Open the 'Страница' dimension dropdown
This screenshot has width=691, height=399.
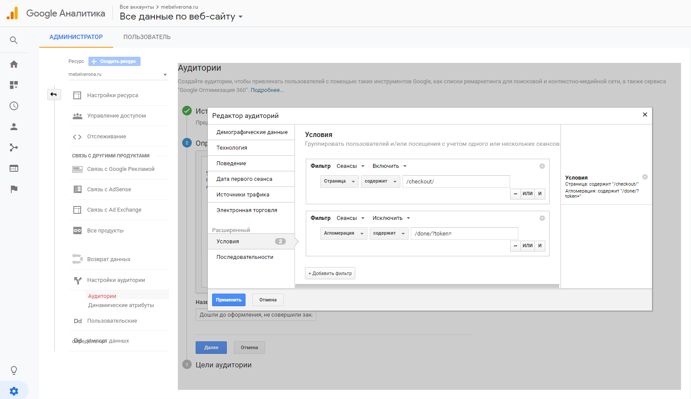pos(339,181)
